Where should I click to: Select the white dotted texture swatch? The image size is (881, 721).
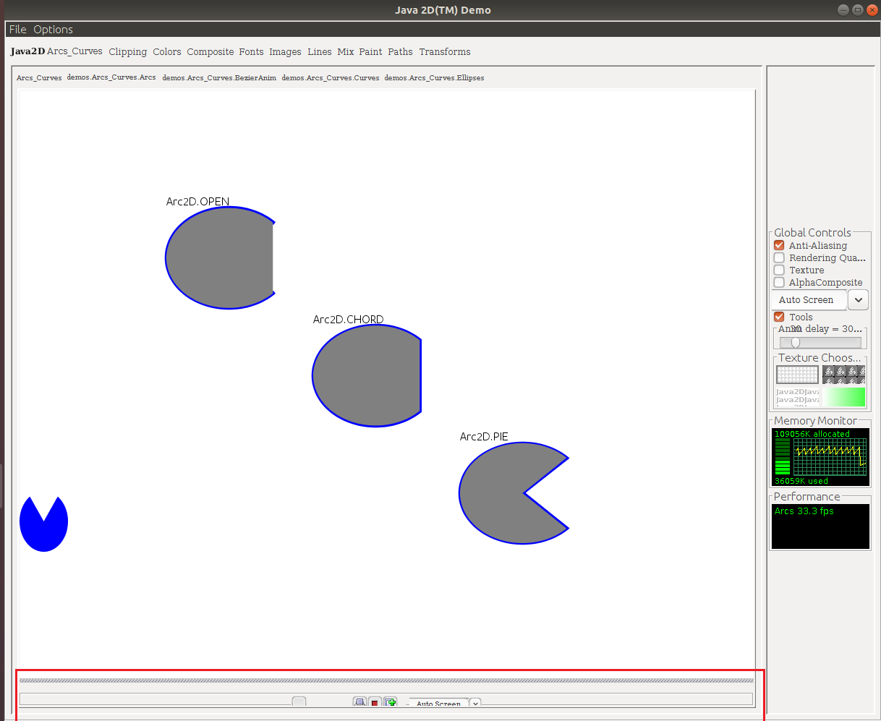[797, 375]
